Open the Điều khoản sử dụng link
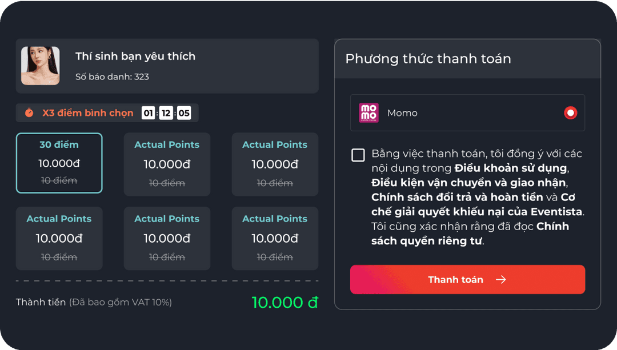Screen dimensions: 617x350 (510, 168)
